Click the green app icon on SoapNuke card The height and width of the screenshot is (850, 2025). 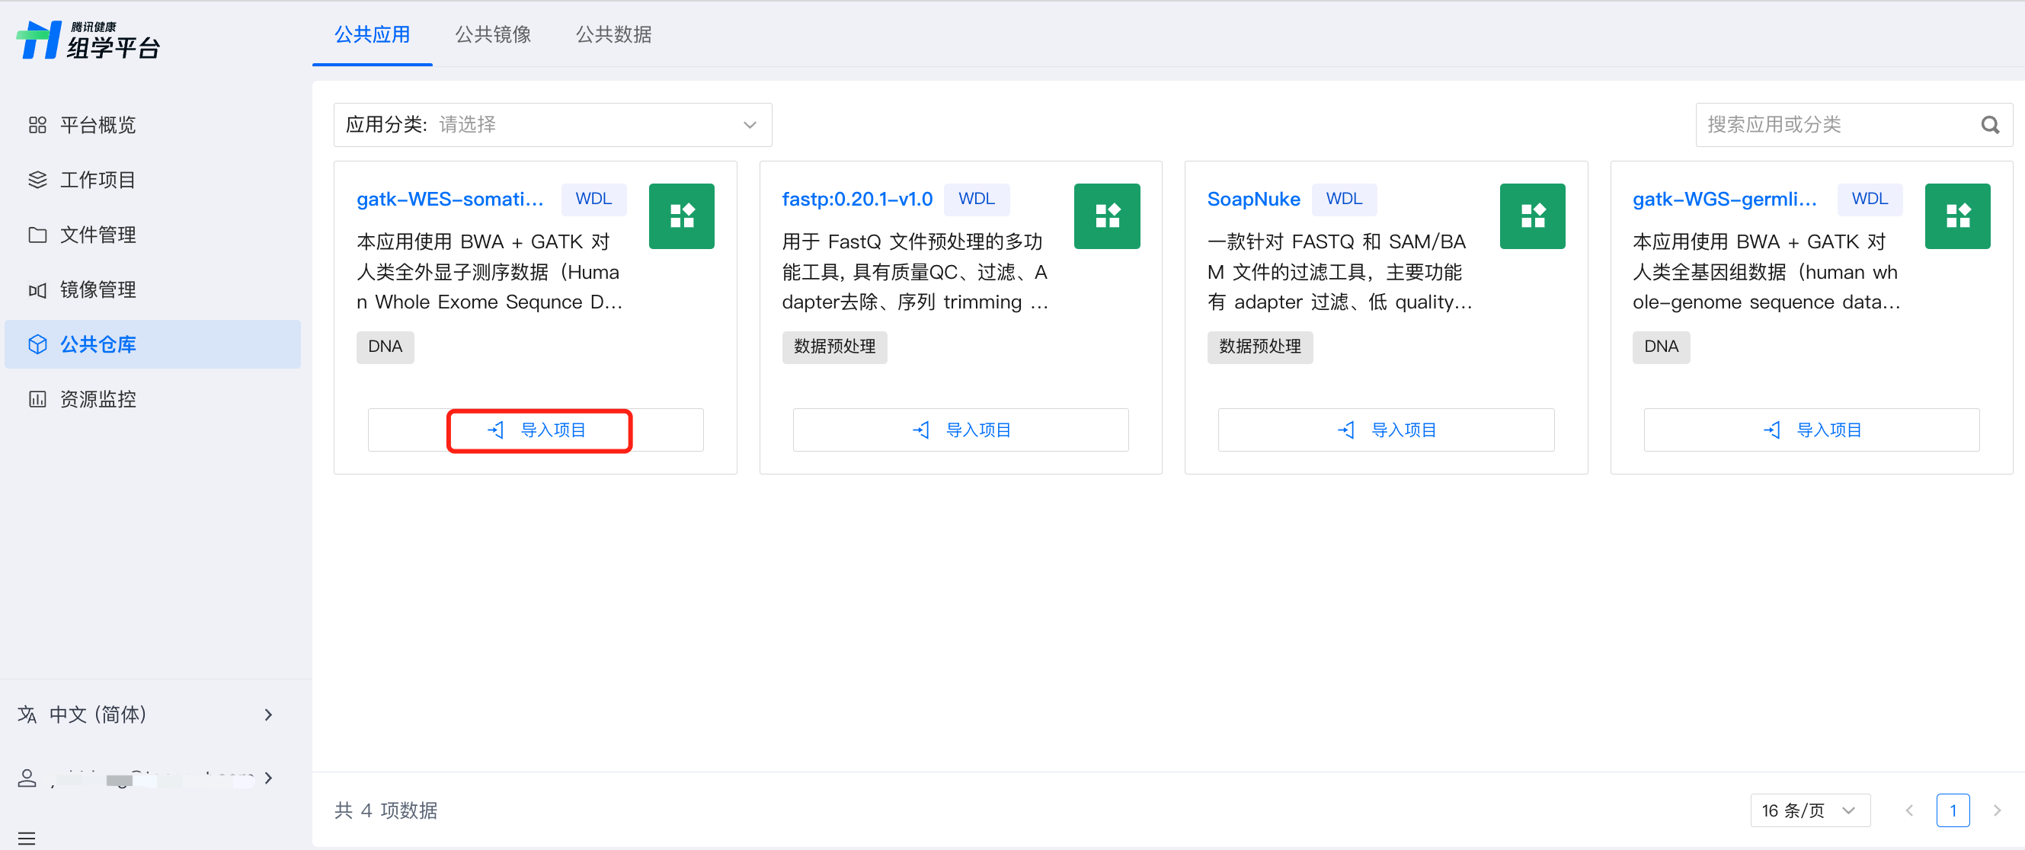click(1531, 216)
